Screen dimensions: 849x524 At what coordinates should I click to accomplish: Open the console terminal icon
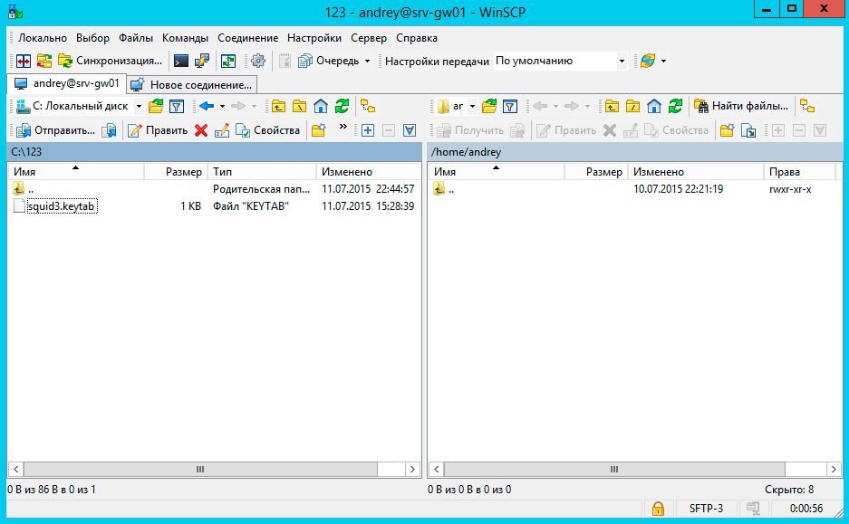pos(181,62)
